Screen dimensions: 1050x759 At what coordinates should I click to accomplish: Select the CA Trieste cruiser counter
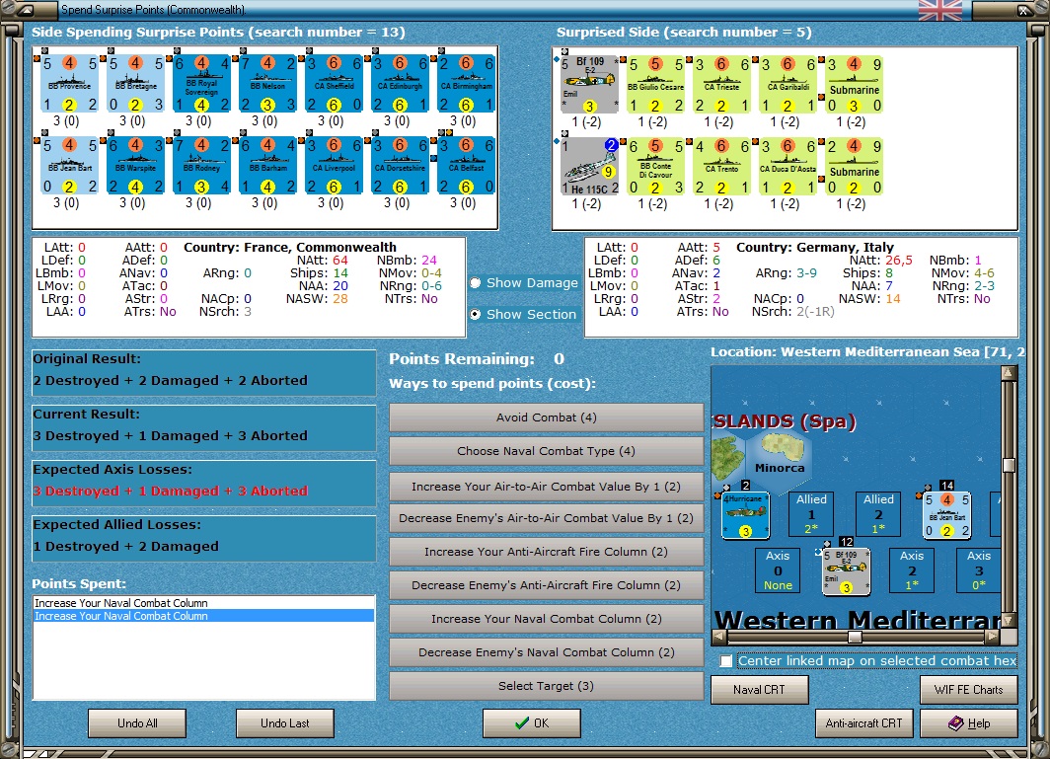tap(721, 85)
